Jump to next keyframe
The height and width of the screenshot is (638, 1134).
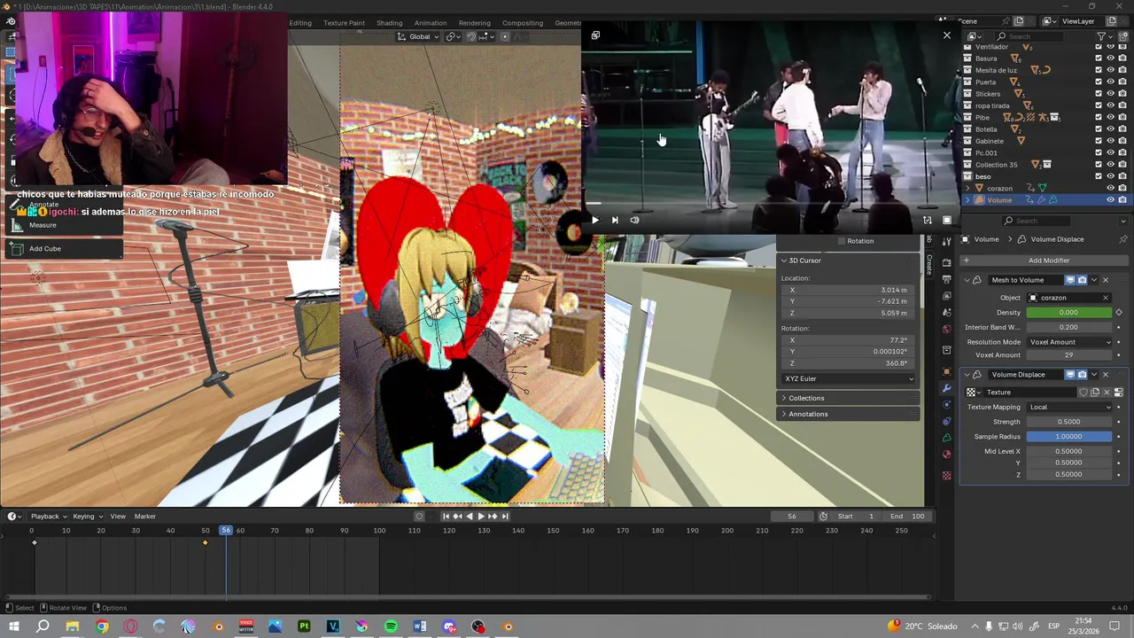click(493, 517)
